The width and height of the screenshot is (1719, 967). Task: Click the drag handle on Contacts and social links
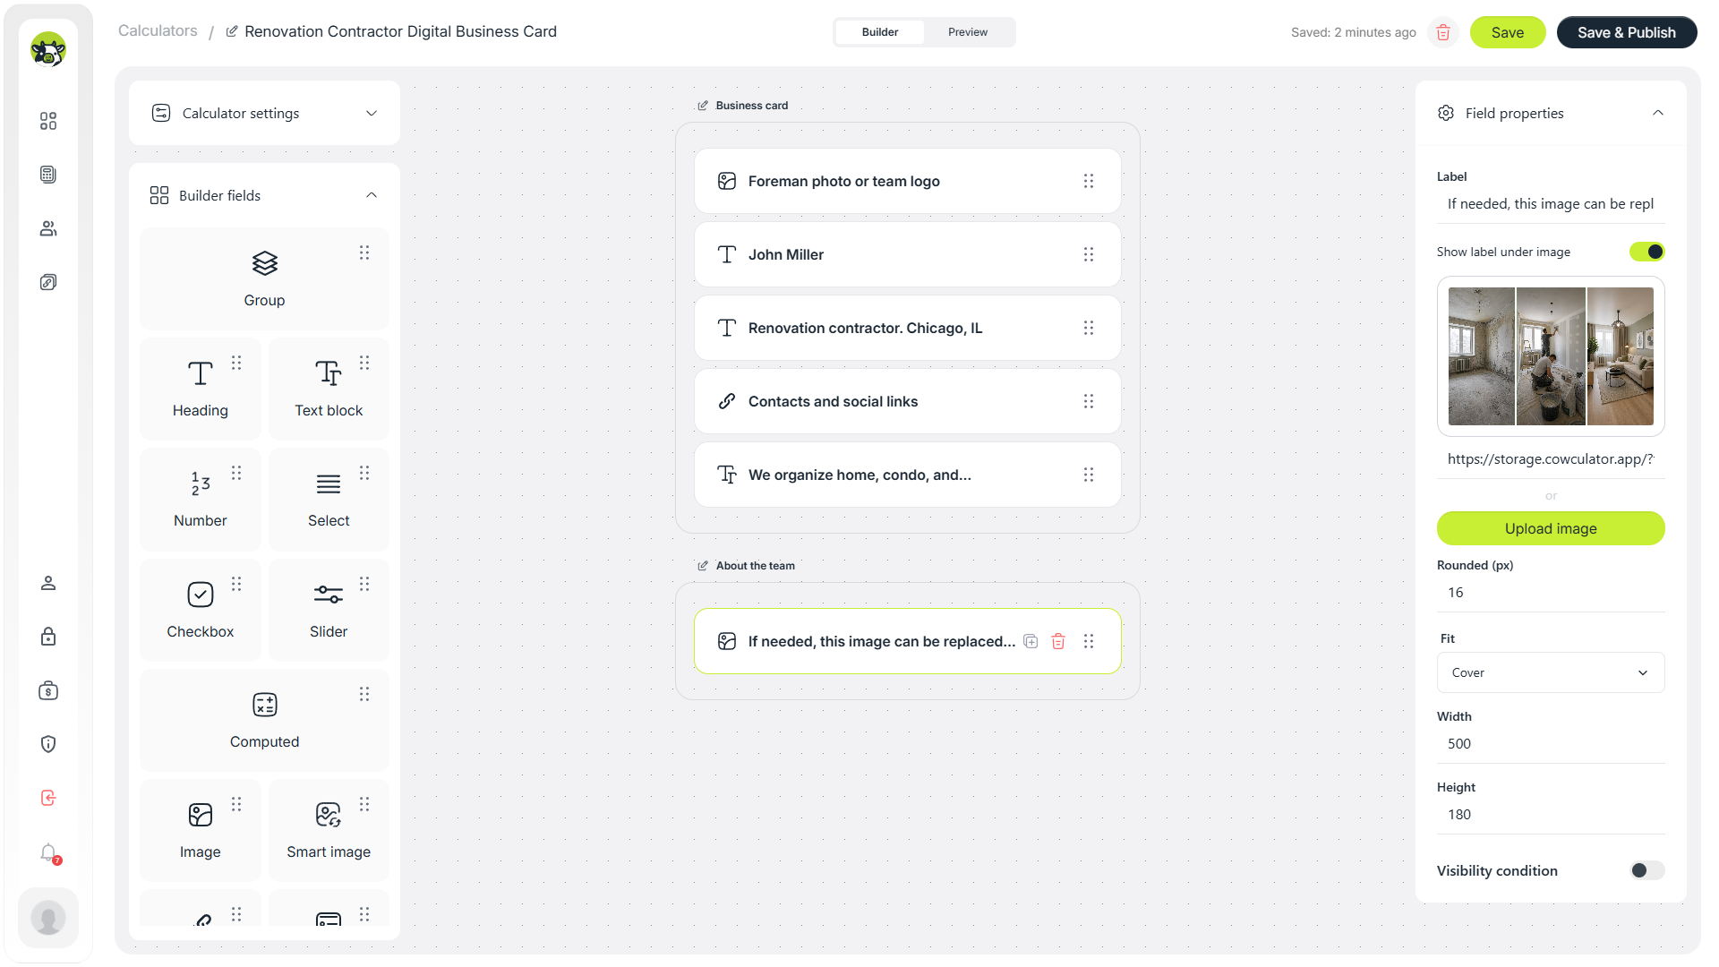click(1089, 401)
